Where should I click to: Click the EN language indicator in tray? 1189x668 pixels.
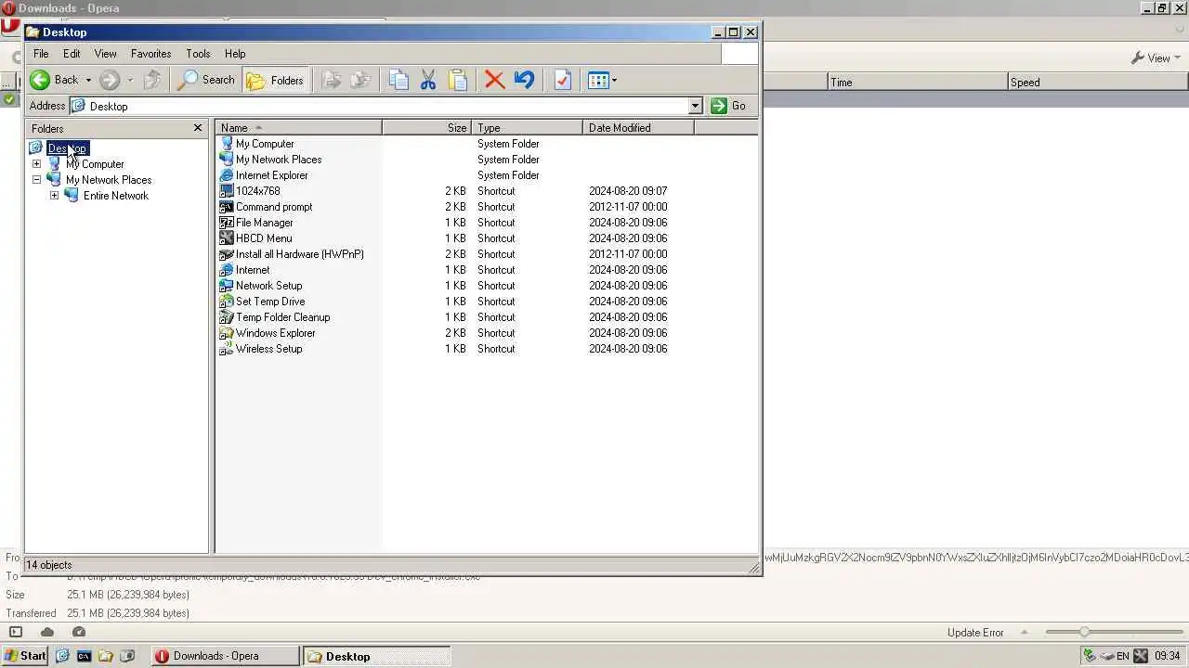click(1123, 656)
